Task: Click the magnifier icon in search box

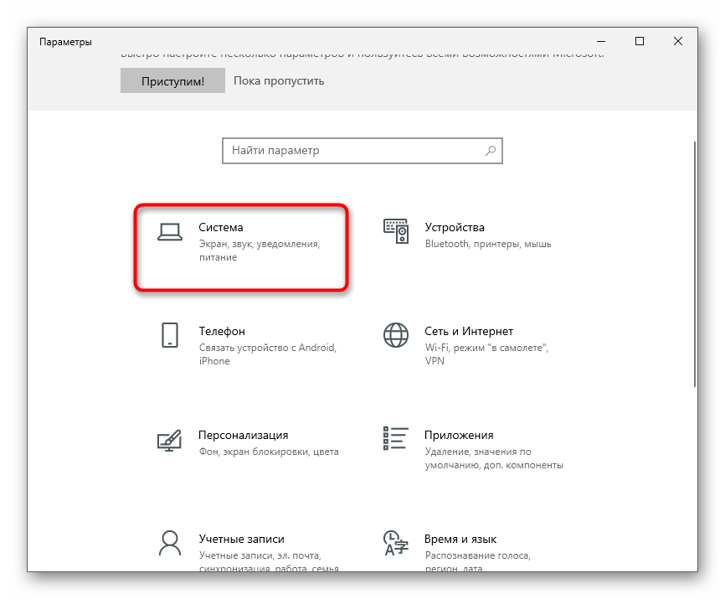Action: (x=491, y=151)
